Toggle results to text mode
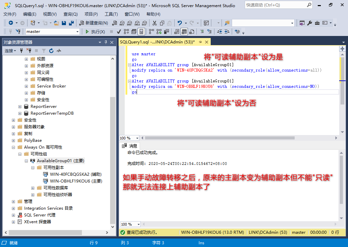Screen dimensions: 348x247 tap(177, 32)
